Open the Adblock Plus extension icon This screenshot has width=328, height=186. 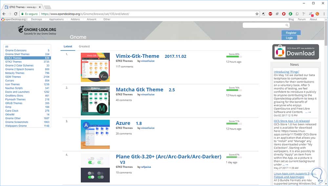click(x=270, y=14)
